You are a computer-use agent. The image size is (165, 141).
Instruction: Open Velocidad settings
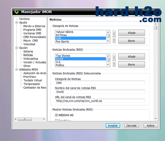coord(29,44)
